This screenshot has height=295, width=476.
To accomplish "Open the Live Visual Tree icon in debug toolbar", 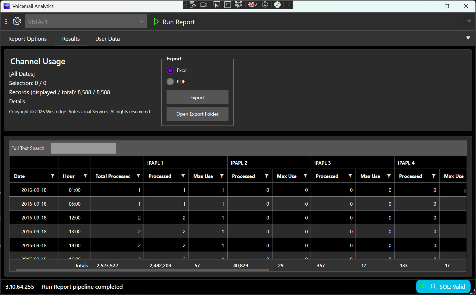I will (x=193, y=5).
